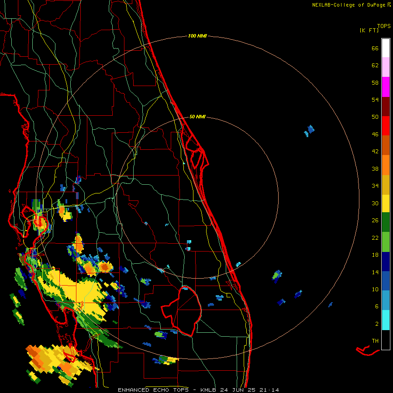Click legend value 22

click(375, 238)
